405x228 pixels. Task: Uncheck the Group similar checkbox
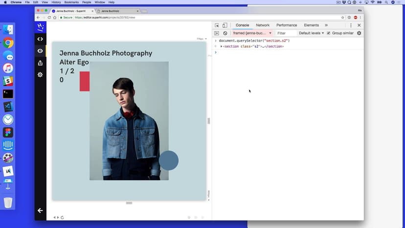coord(329,33)
